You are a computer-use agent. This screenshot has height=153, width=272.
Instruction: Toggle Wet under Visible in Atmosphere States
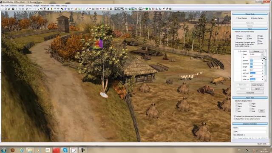click(x=248, y=39)
